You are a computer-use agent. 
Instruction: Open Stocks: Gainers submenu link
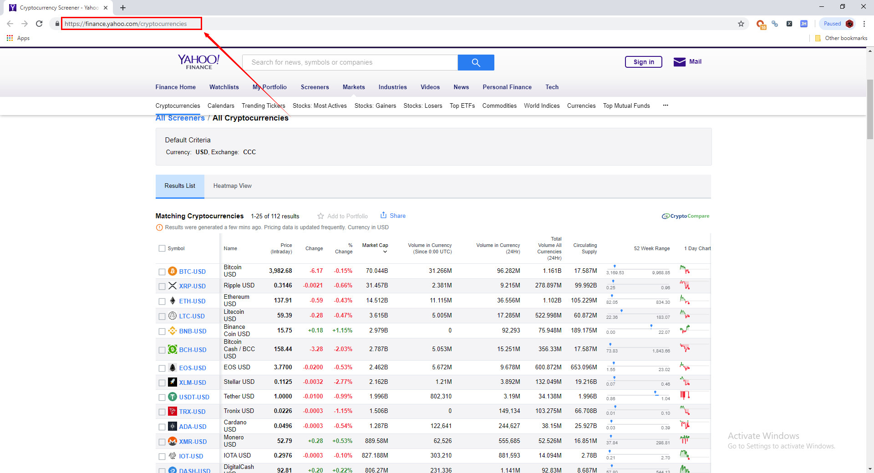click(x=375, y=106)
